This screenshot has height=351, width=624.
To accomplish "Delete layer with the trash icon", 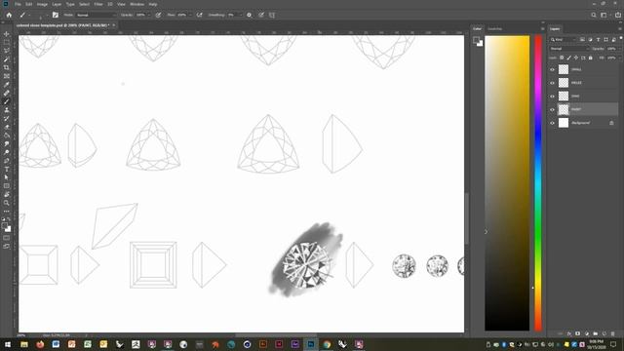I will point(613,333).
